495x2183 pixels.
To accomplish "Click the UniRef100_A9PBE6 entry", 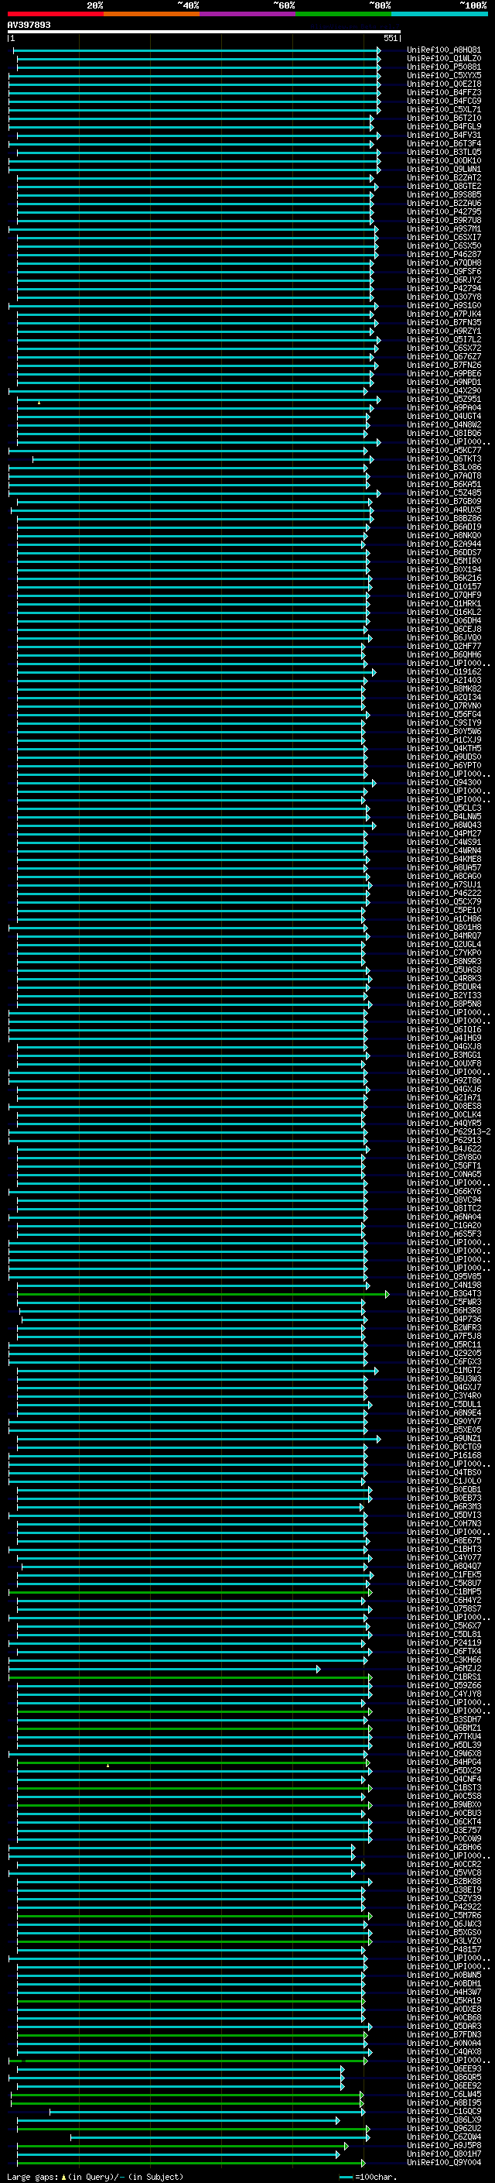I will (x=443, y=373).
